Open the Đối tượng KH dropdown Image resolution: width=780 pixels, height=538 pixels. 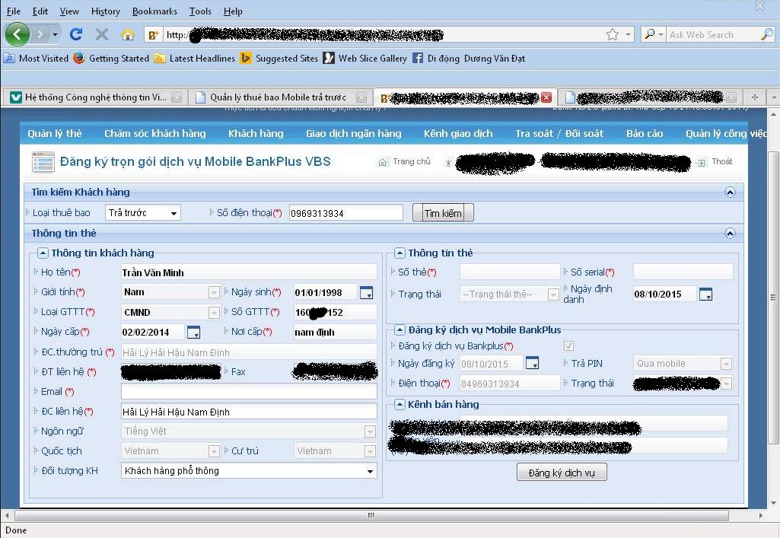tap(249, 471)
